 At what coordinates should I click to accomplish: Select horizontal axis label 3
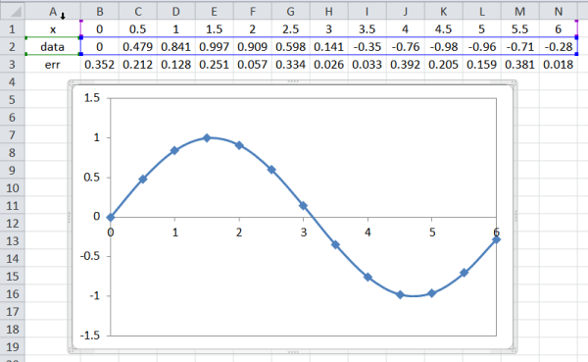click(x=304, y=233)
